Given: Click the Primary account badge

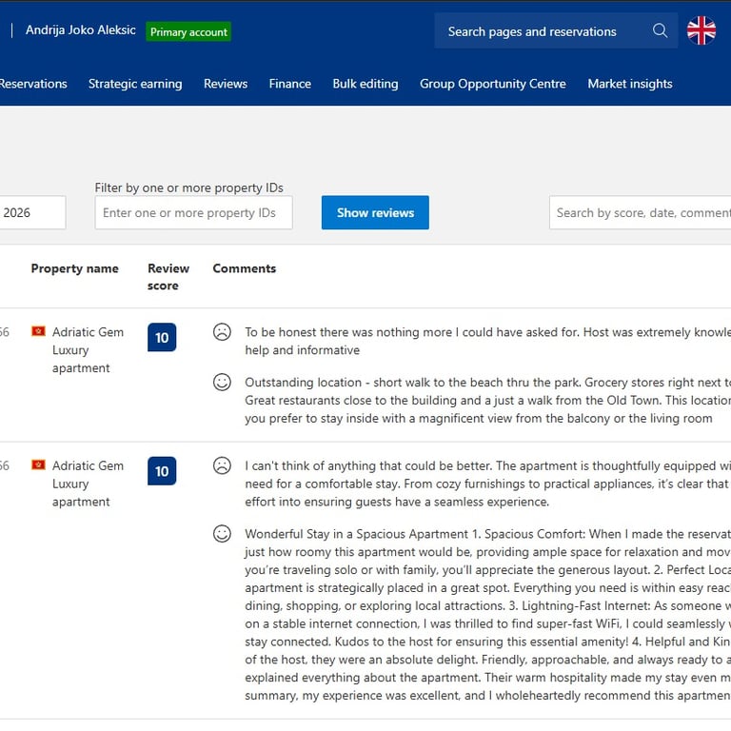Looking at the screenshot, I should 188,32.
